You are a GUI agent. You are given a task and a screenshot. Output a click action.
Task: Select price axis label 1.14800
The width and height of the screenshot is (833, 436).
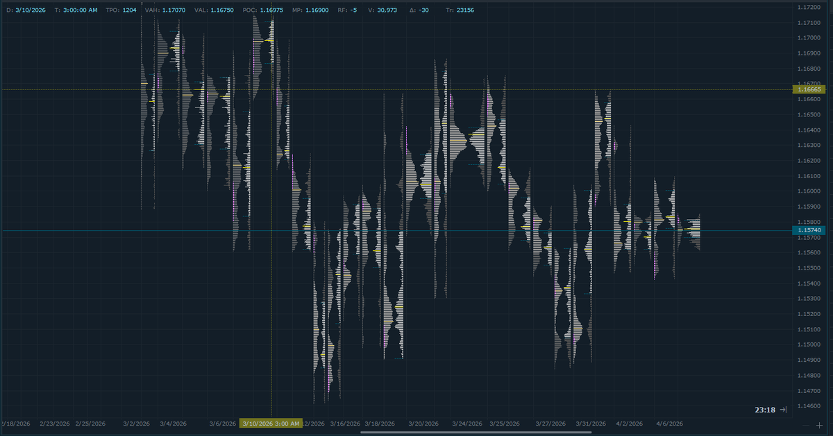(810, 375)
